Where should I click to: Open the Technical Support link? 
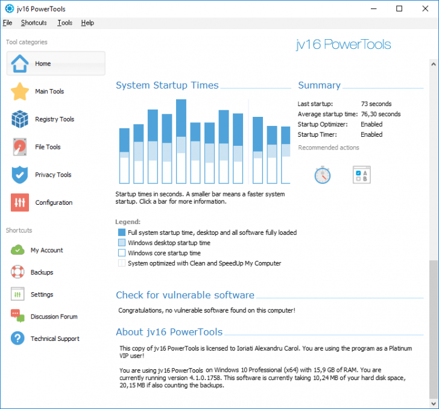[55, 339]
